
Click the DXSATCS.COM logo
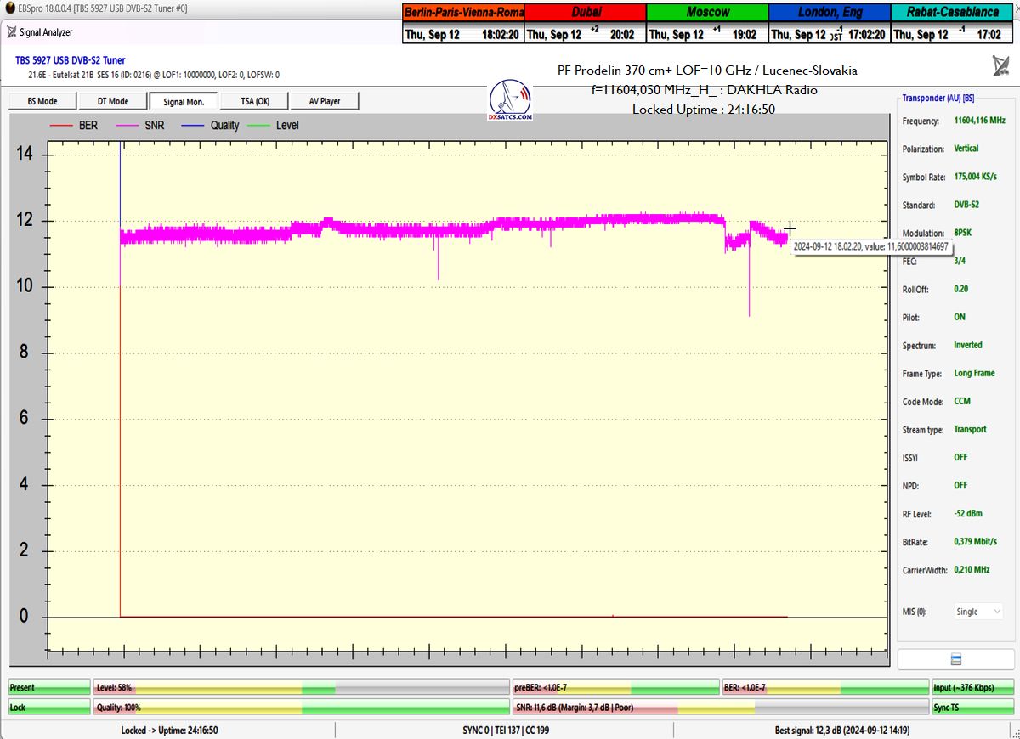click(511, 101)
